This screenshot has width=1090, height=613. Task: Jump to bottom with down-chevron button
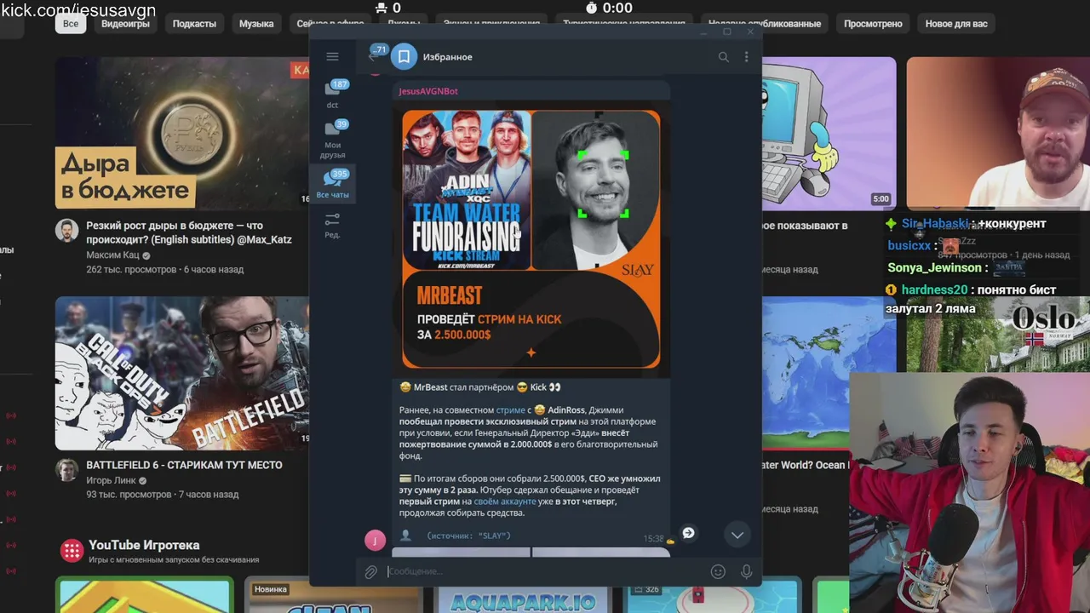coord(737,535)
